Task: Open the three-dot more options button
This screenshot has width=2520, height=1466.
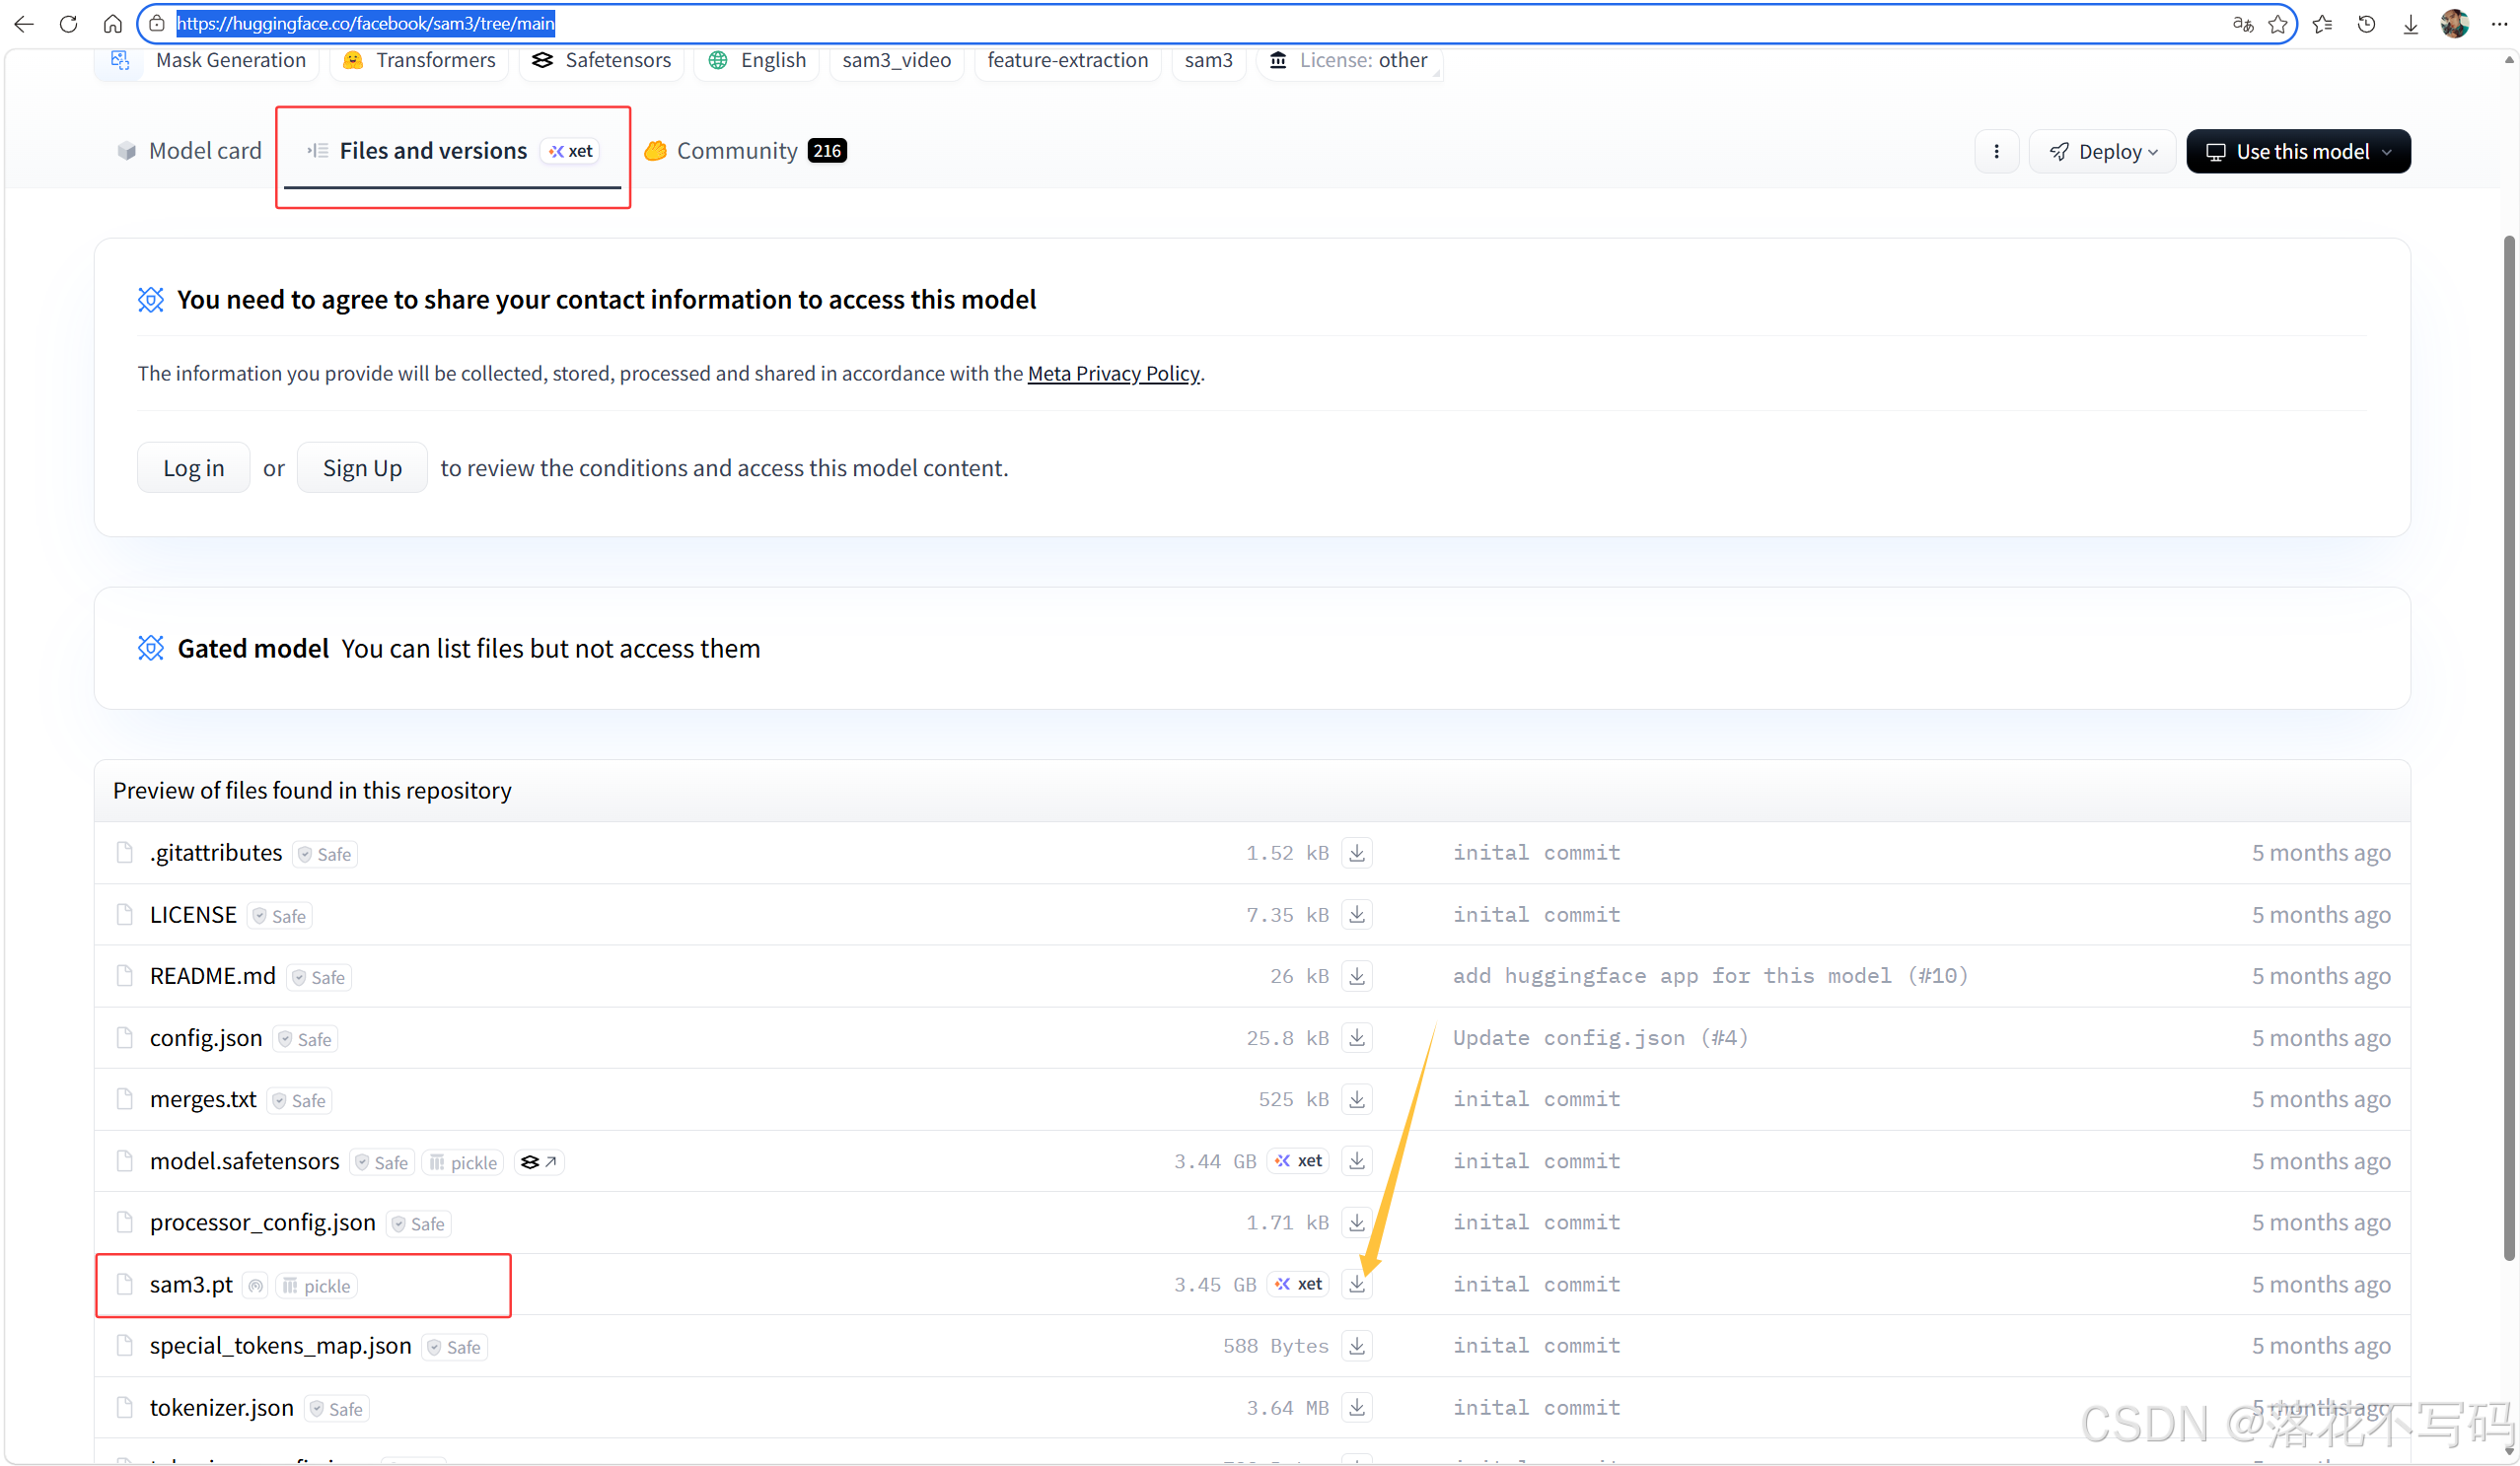Action: click(1996, 151)
